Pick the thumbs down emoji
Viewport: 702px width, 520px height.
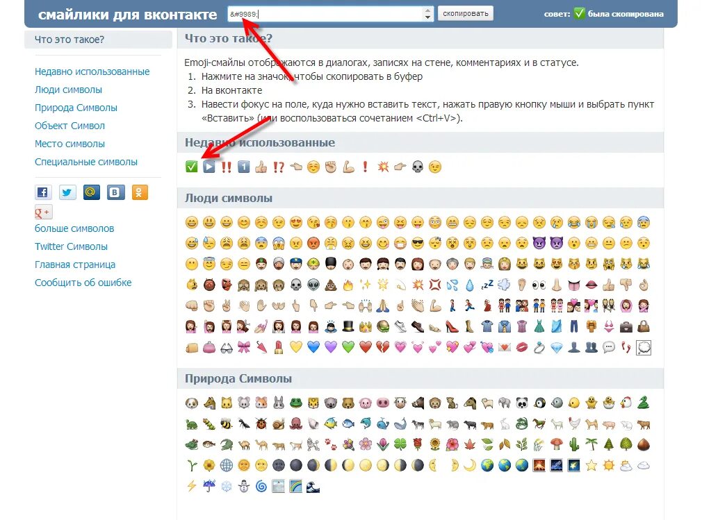click(626, 285)
